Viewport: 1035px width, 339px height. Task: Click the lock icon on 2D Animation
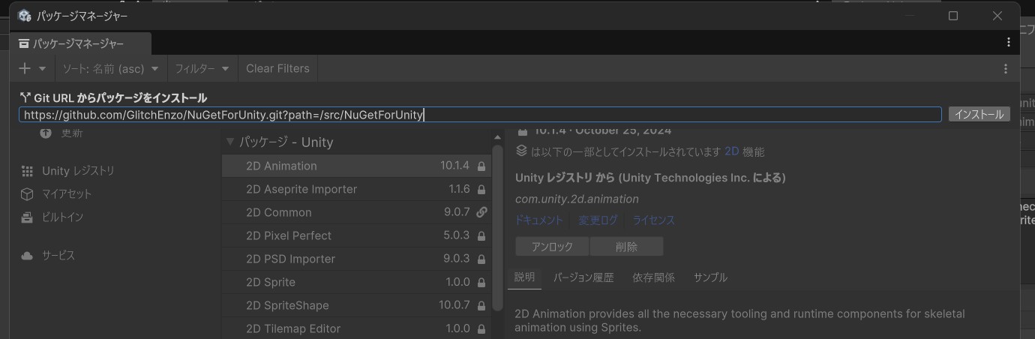click(x=481, y=166)
